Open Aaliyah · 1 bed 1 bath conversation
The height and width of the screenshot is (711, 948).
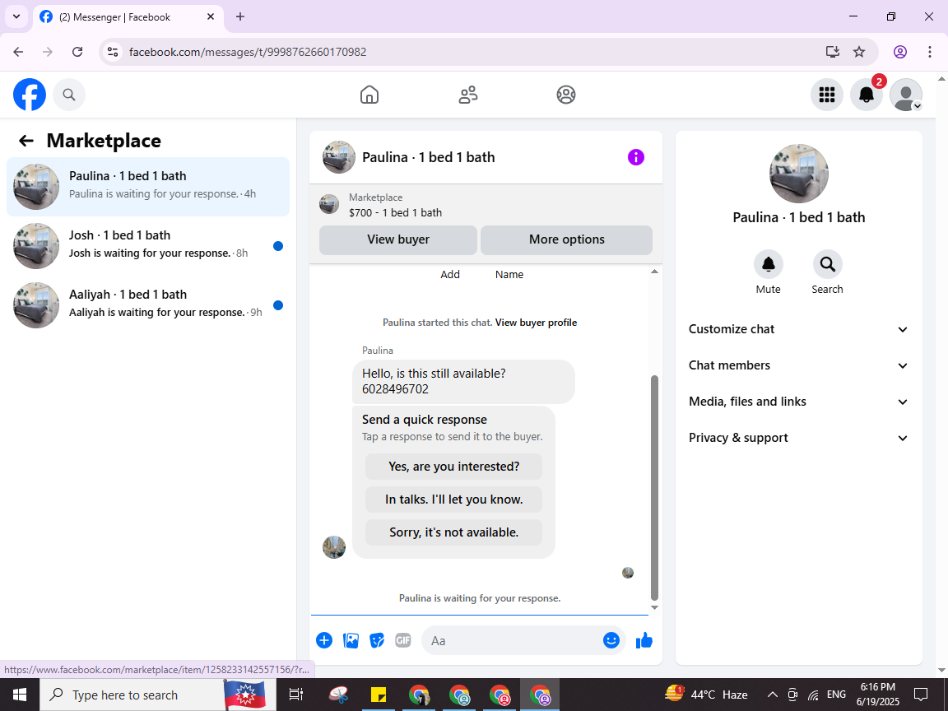point(148,305)
